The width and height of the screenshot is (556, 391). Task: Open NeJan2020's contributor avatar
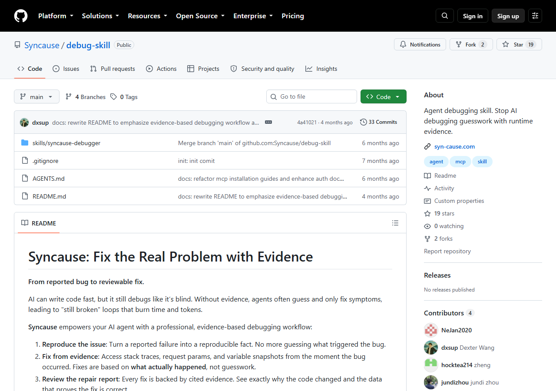point(431,330)
